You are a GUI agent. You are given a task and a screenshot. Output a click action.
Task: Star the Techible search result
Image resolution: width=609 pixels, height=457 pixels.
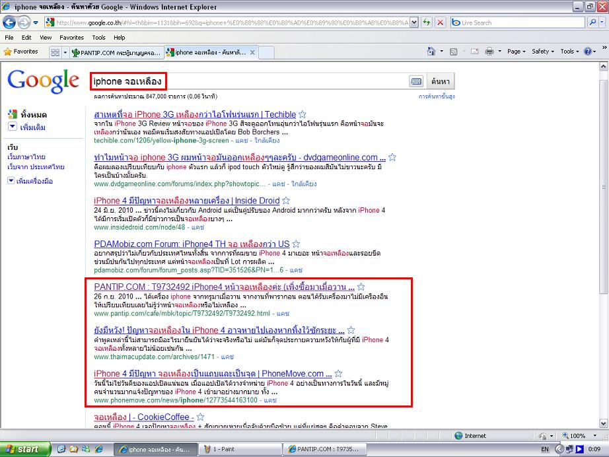click(x=303, y=114)
